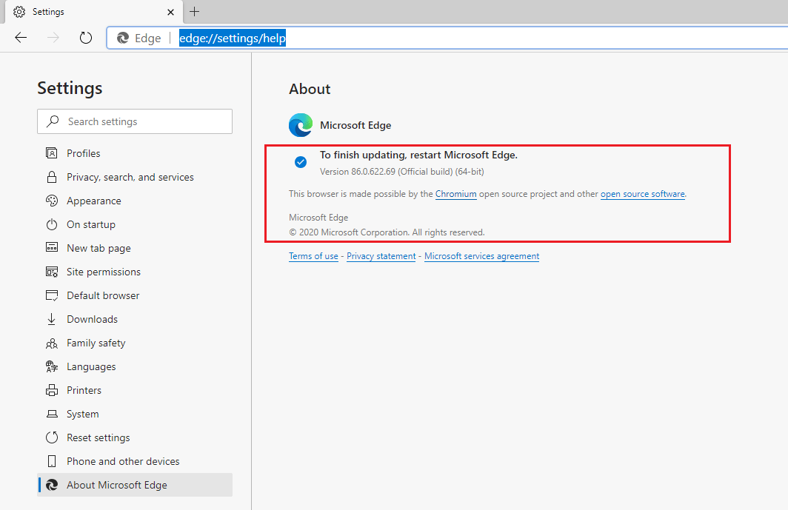The width and height of the screenshot is (788, 510).
Task: Open the Chromium project link
Action: [455, 194]
